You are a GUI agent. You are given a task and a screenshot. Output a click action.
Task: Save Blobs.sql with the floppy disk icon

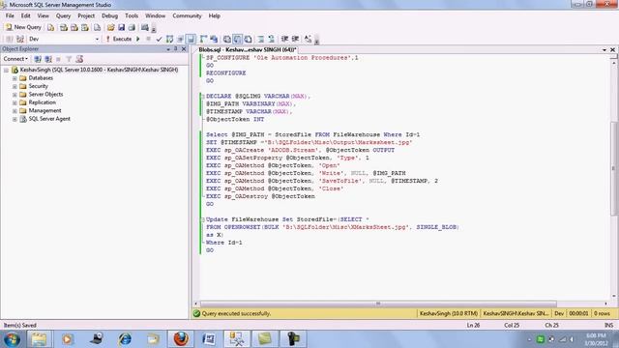coord(121,27)
